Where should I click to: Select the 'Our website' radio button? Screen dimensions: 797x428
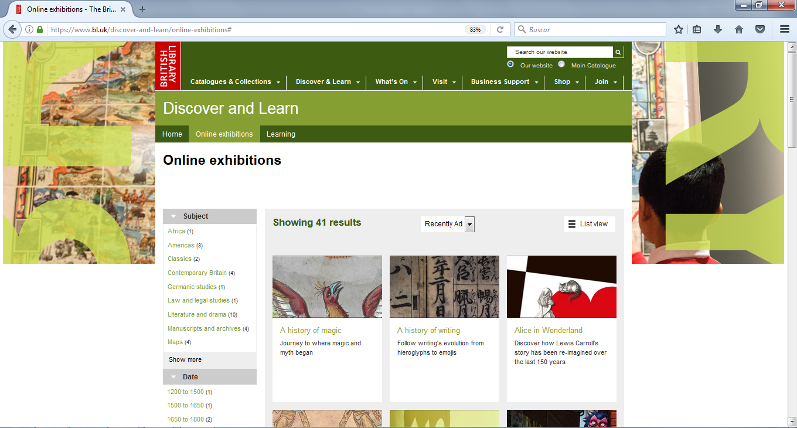coord(510,64)
